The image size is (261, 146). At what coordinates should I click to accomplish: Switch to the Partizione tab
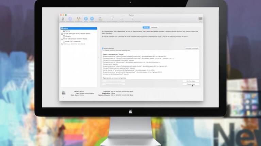[x=154, y=28]
